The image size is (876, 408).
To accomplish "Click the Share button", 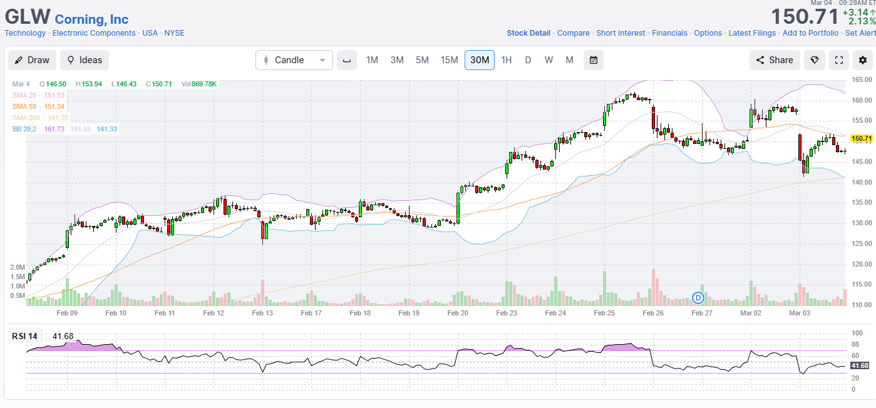I will (x=775, y=60).
